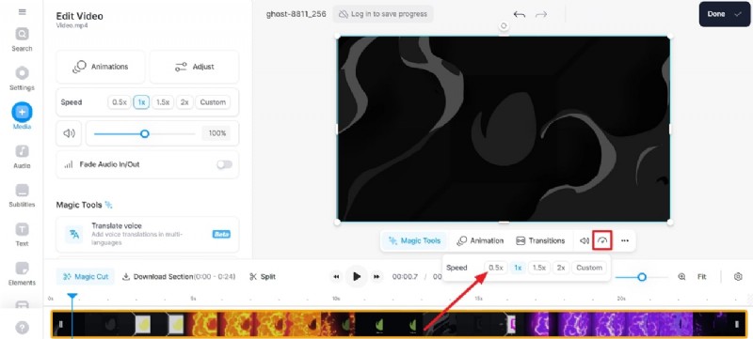Click the speaker icon in video toolbar

coord(585,240)
